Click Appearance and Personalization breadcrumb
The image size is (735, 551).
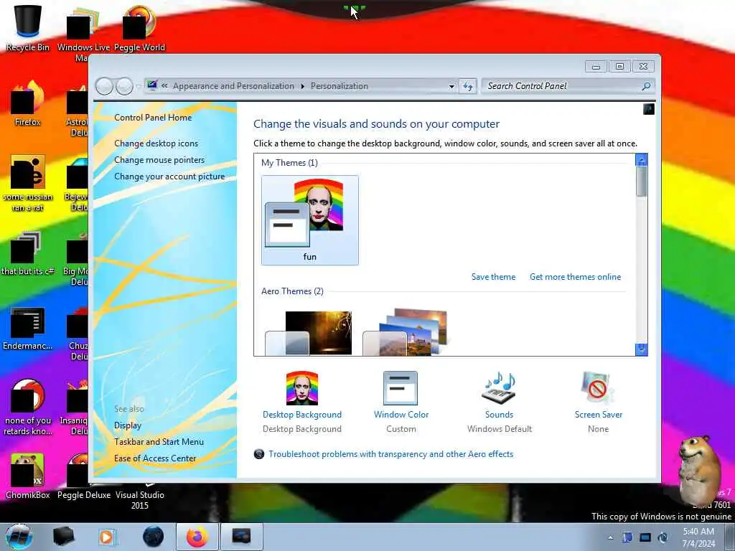233,86
